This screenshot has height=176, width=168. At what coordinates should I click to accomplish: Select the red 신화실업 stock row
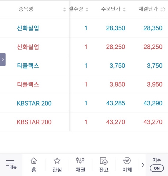click(84, 47)
